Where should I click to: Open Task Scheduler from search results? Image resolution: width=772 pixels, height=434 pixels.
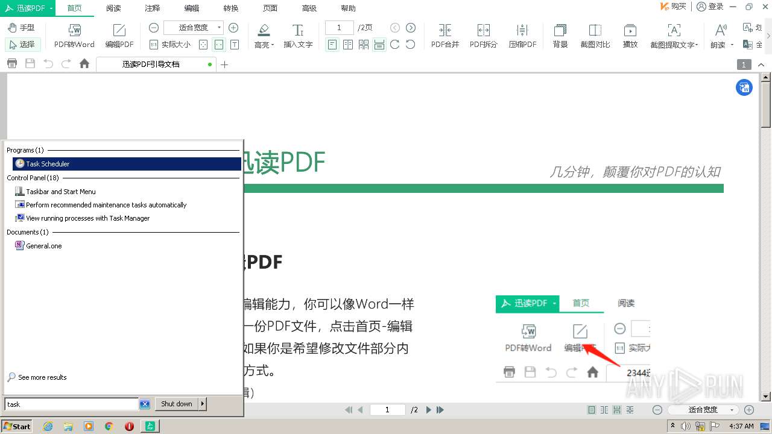tap(127, 164)
